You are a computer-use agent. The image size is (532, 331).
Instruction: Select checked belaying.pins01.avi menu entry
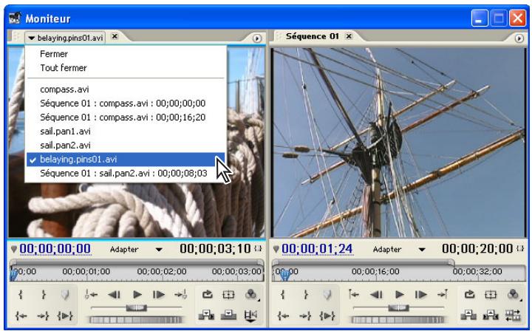click(126, 159)
